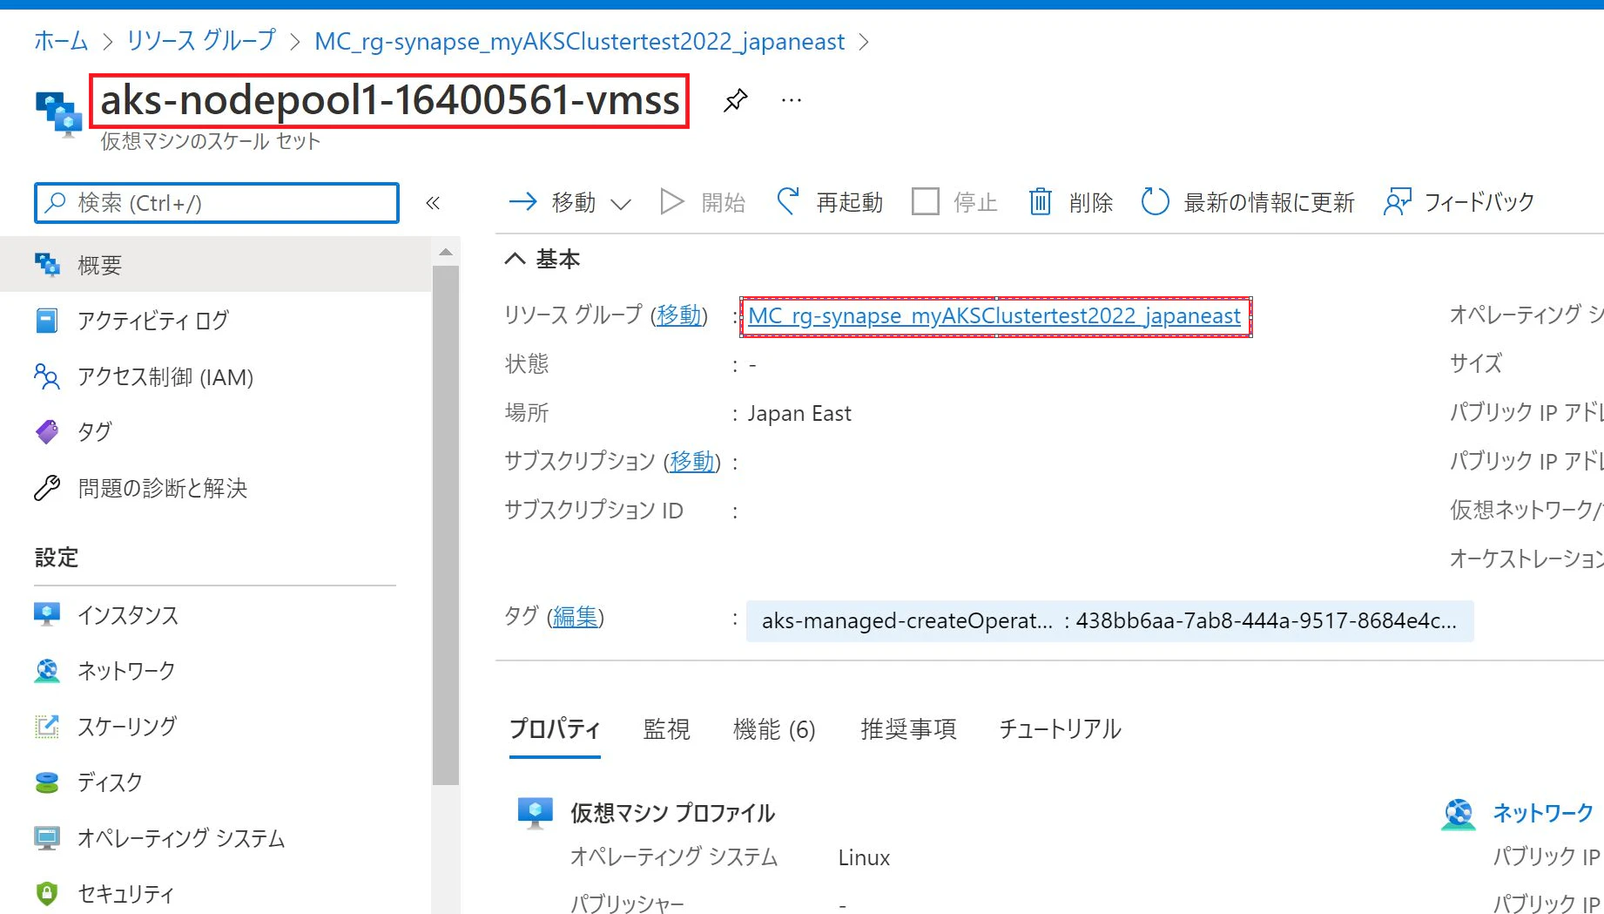This screenshot has width=1604, height=914.
Task: Click the 停止 stop button
Action: [954, 202]
